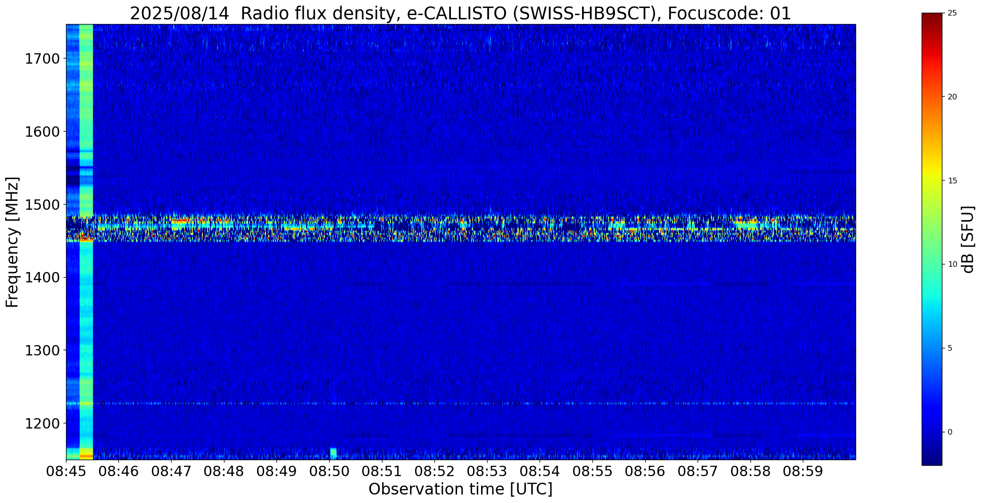Image resolution: width=982 pixels, height=503 pixels.
Task: Click the Frequency [MHz] axis label
Action: [12, 242]
